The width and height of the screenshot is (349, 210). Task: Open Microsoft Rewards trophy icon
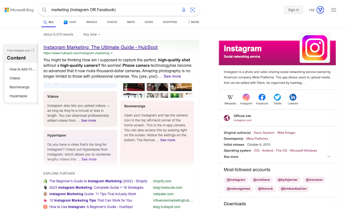(320, 10)
